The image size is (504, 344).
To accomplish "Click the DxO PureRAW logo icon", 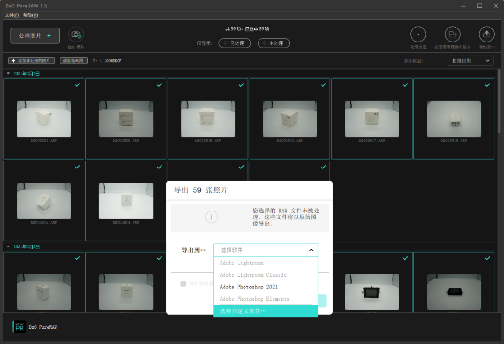I will click(x=19, y=327).
